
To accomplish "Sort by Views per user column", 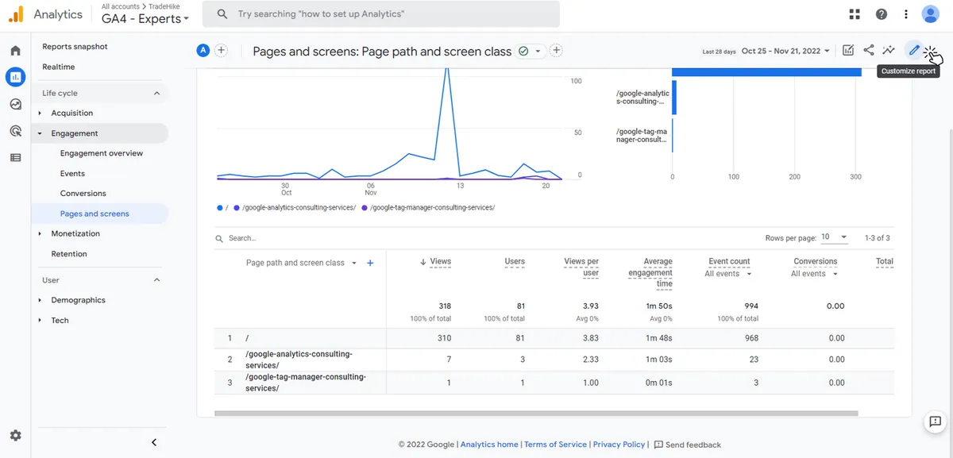I will click(x=581, y=267).
